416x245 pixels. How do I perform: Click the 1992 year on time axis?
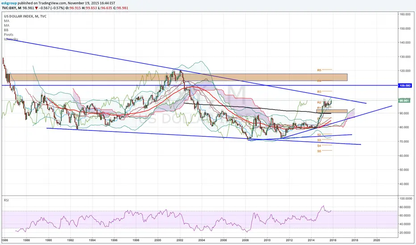click(x=71, y=240)
